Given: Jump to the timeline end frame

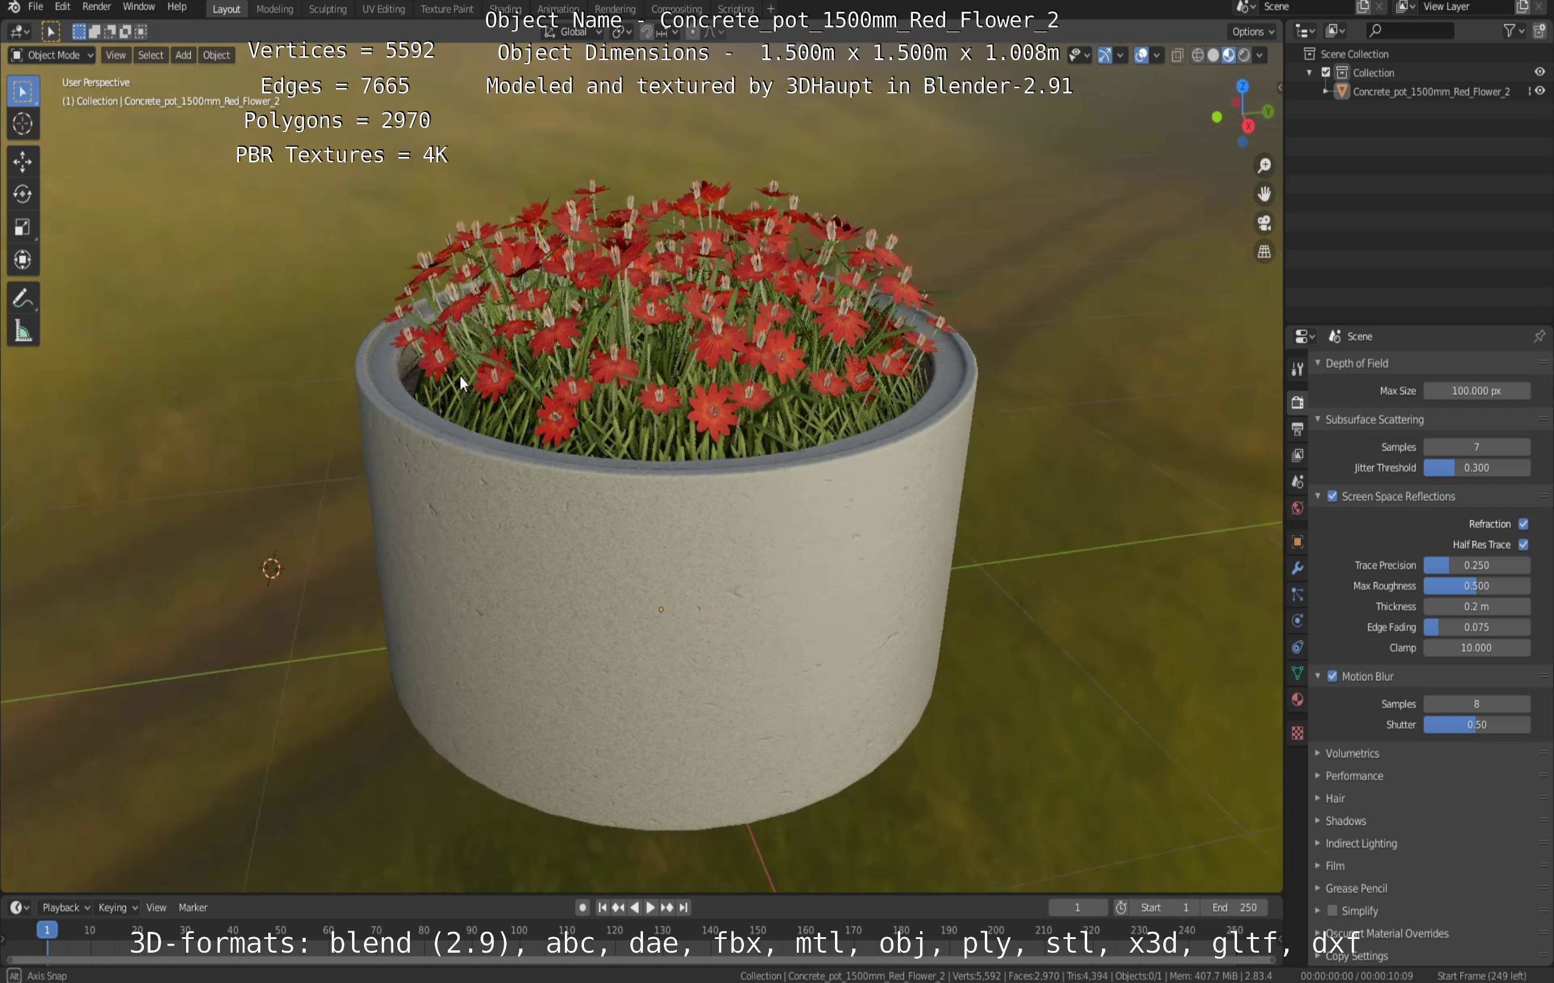Looking at the screenshot, I should [683, 907].
